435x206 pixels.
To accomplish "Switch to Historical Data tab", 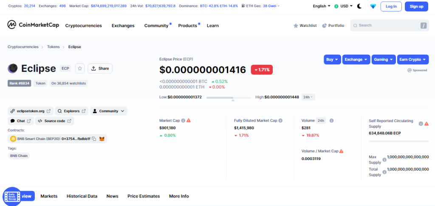I will pyautogui.click(x=82, y=196).
